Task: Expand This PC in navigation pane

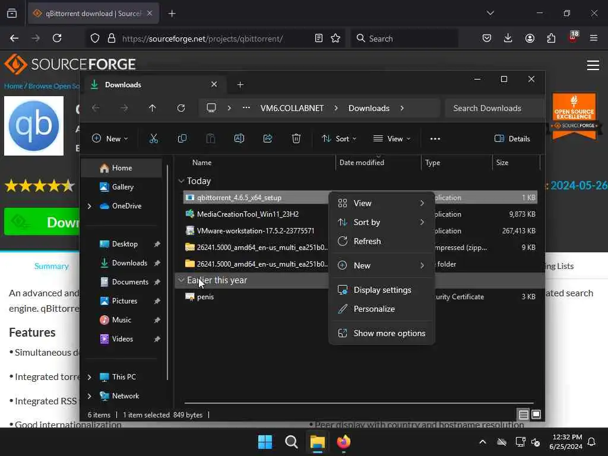Action: (x=90, y=377)
